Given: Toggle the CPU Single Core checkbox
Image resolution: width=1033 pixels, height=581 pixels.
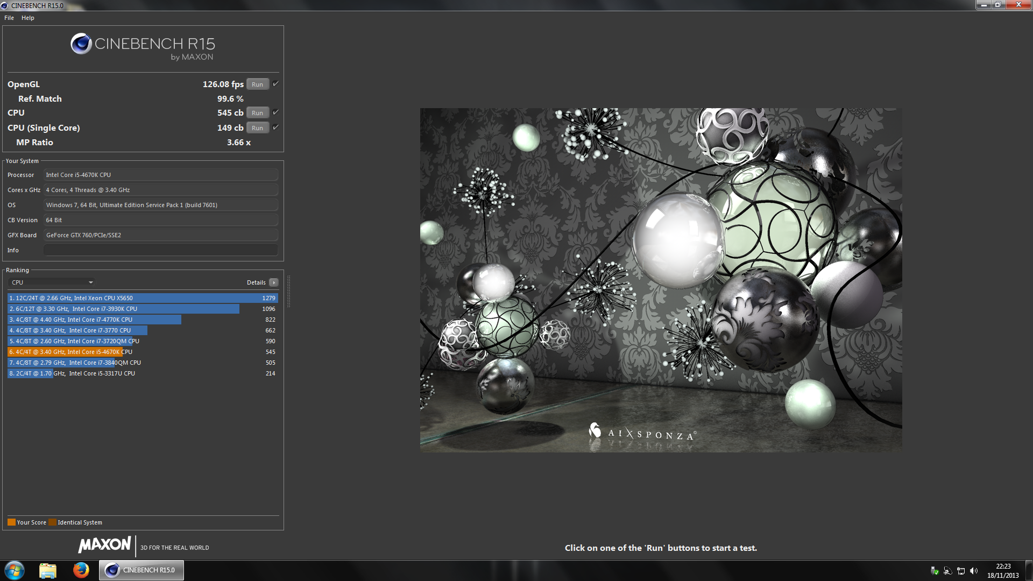Looking at the screenshot, I should 275,127.
